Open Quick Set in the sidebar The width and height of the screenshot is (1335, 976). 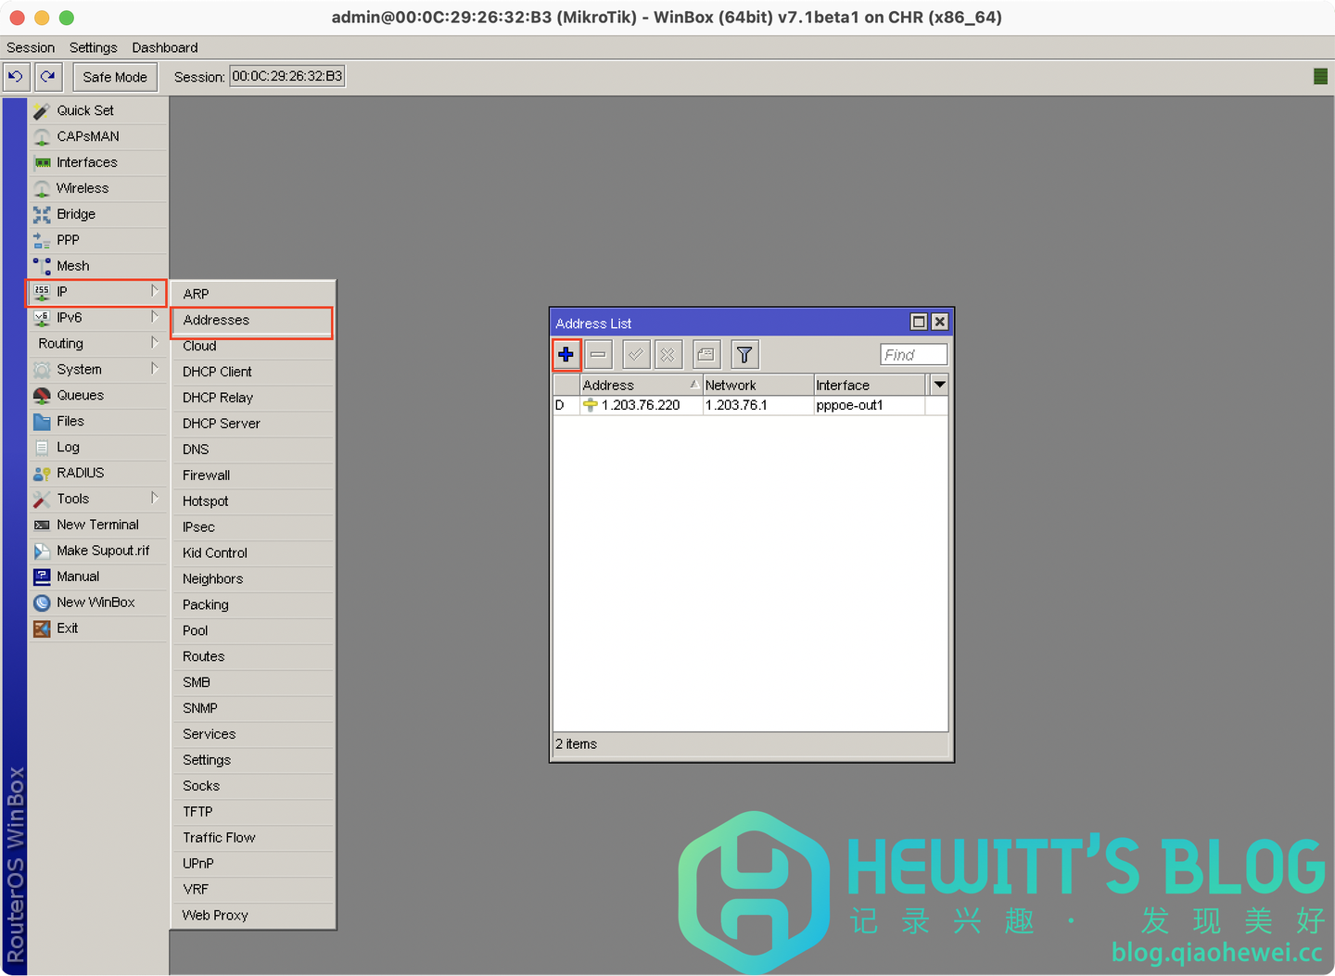coord(98,110)
